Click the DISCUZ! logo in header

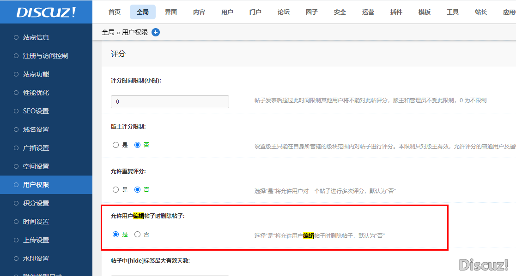(46, 12)
